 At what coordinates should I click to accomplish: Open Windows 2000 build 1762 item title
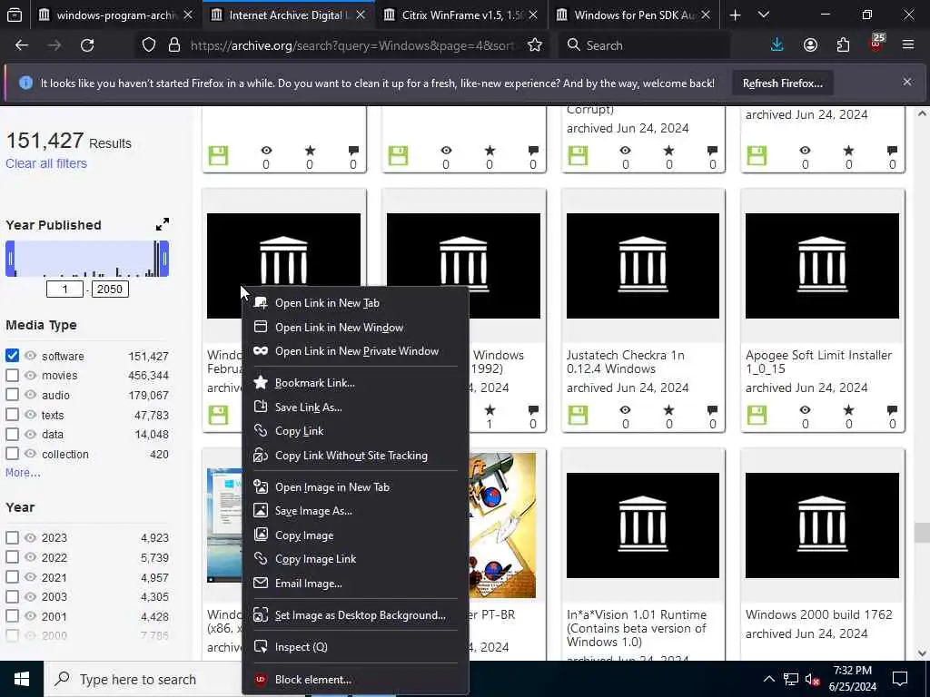818,614
